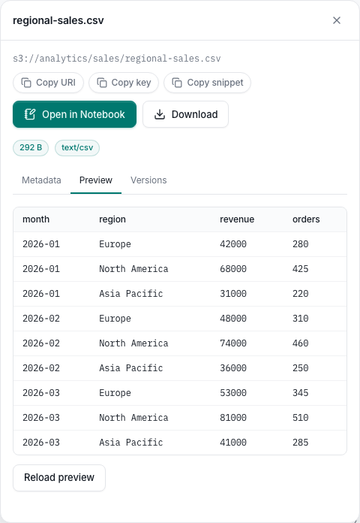Open the Versions tab

point(148,180)
